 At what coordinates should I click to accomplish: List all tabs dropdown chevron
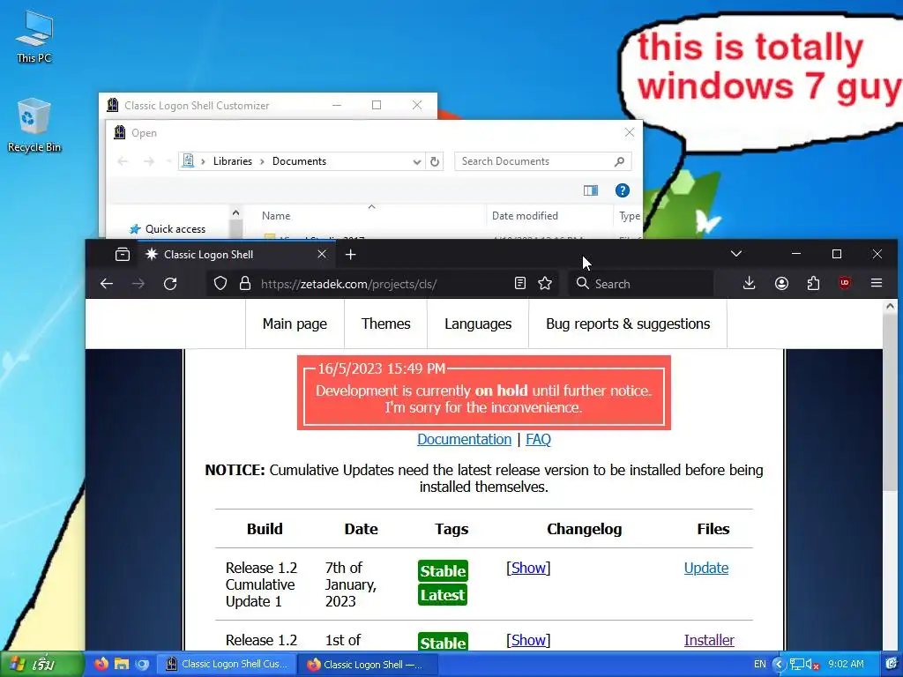pos(736,254)
